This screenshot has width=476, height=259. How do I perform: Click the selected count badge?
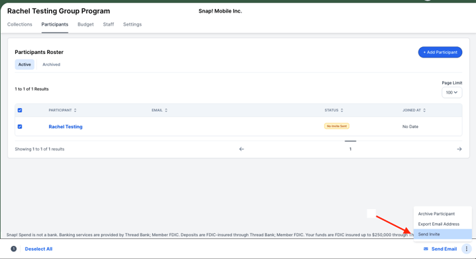14,249
